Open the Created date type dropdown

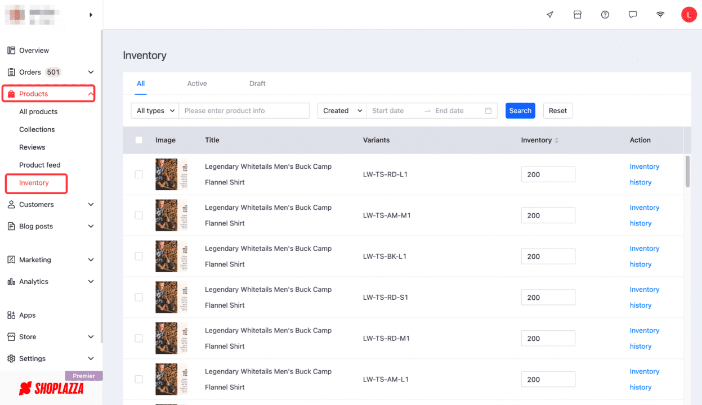click(342, 111)
